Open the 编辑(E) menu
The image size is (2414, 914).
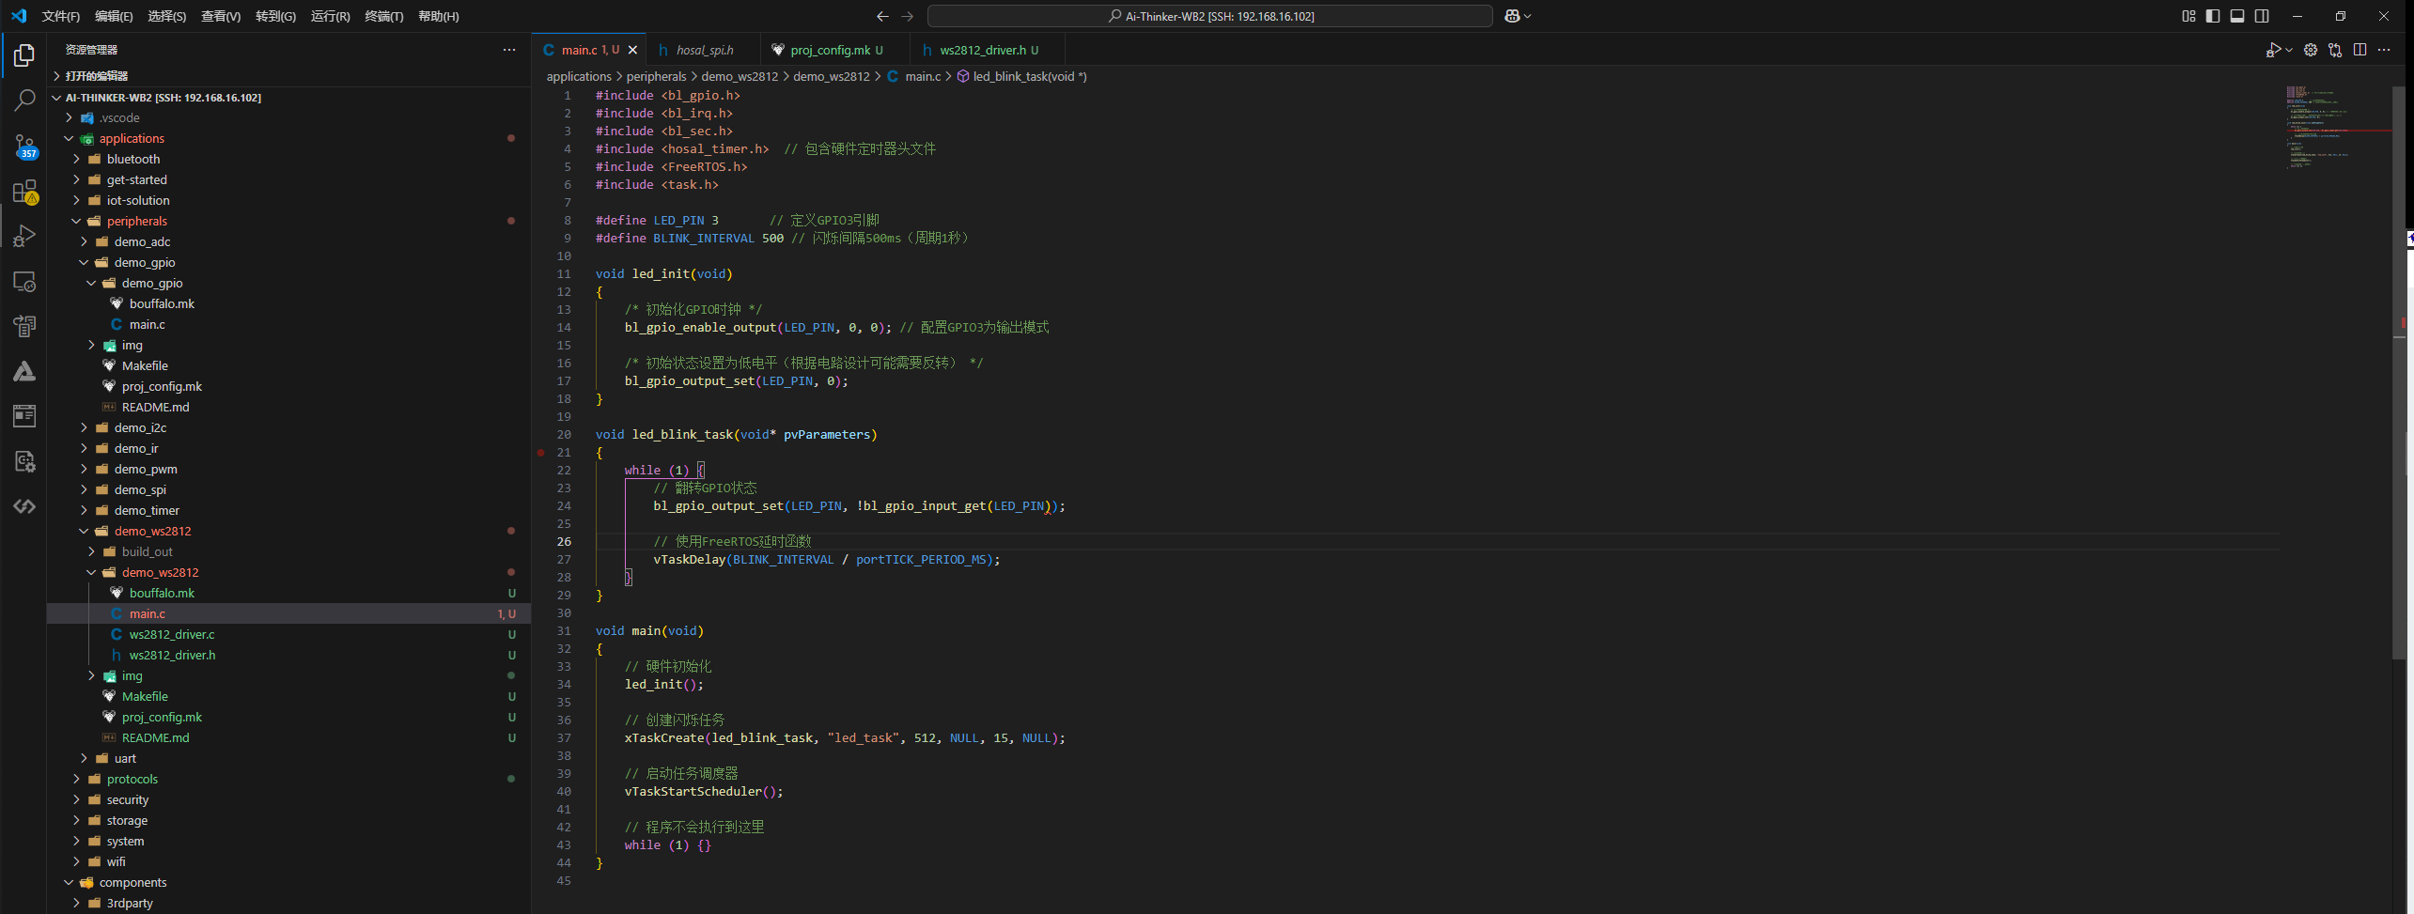114,16
